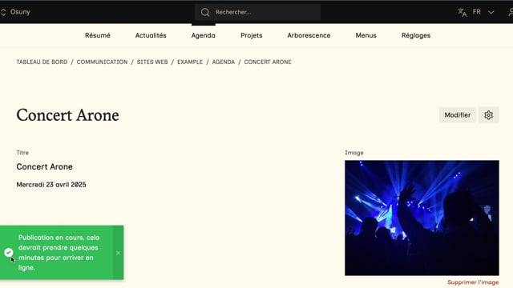Open the Example breadcrumb link

(190, 62)
